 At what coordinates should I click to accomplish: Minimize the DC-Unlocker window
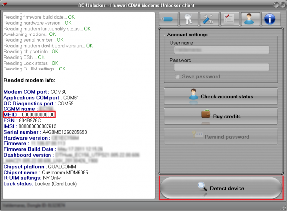[x=276, y=5]
